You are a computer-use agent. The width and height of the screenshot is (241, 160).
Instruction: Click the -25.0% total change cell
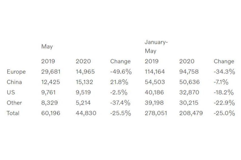click(224, 113)
